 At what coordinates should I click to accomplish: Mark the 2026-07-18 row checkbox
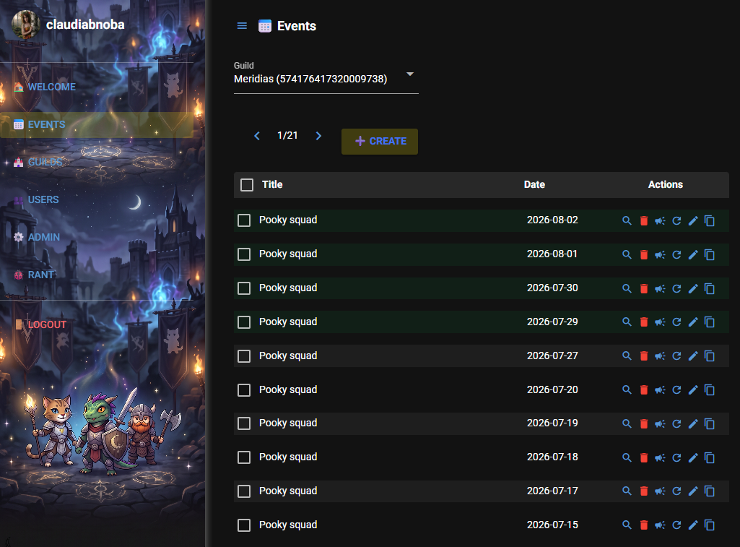(244, 457)
